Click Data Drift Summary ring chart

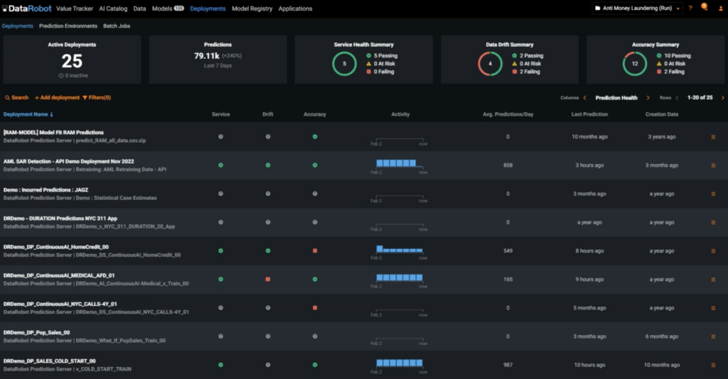click(491, 63)
